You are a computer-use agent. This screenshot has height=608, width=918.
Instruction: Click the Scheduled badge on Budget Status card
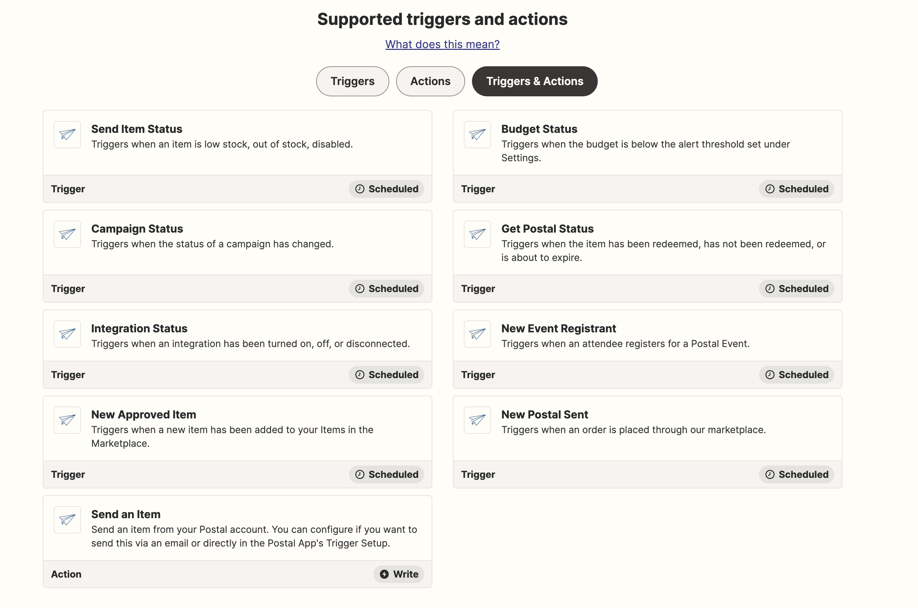[796, 189]
